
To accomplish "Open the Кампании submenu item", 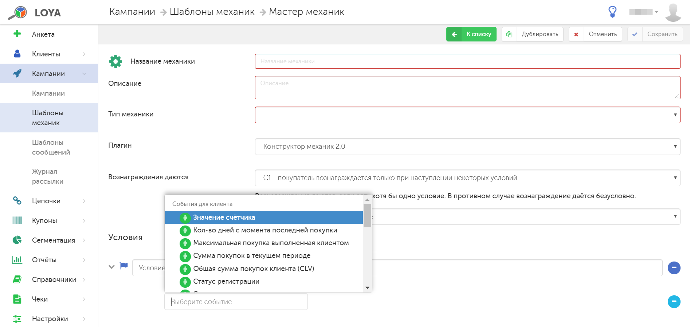I will click(x=48, y=93).
